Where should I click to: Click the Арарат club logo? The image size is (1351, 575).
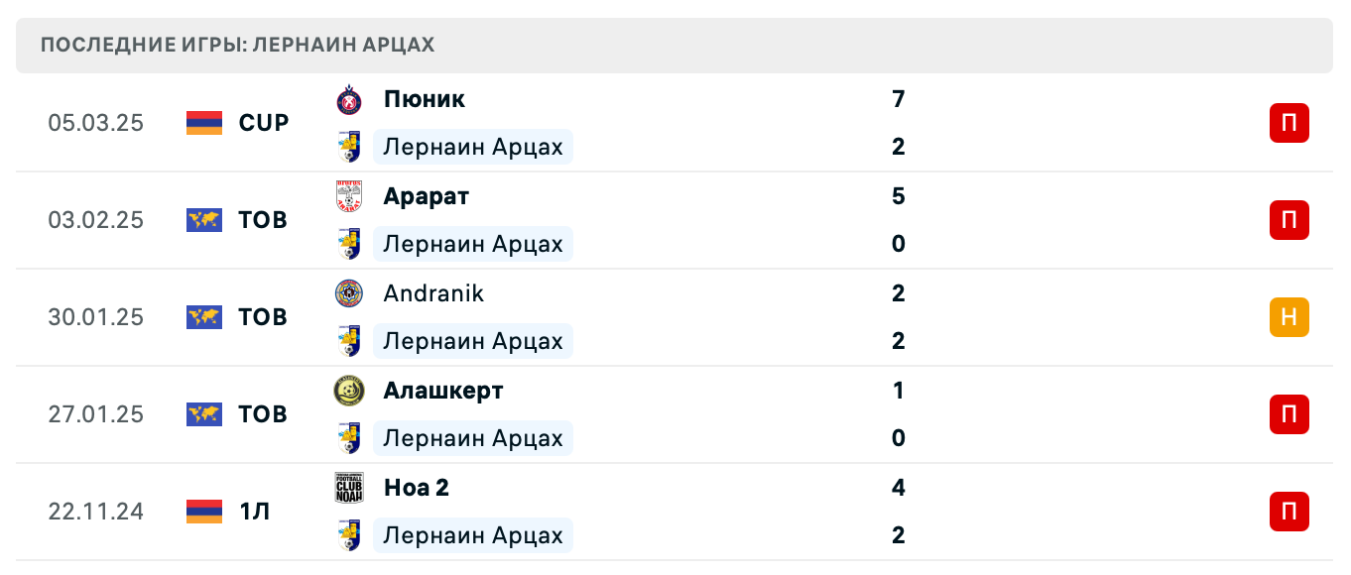[348, 196]
